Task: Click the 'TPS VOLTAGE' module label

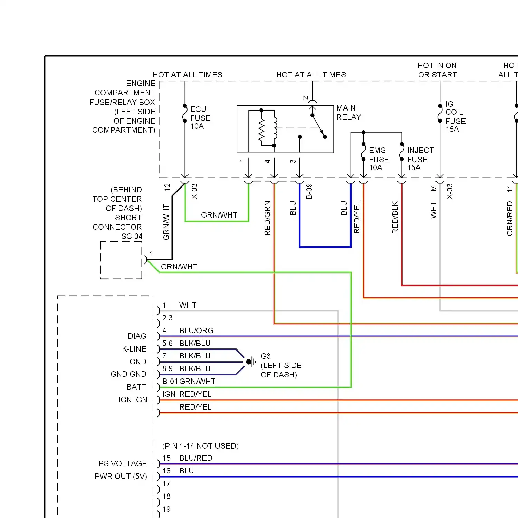Action: point(120,463)
